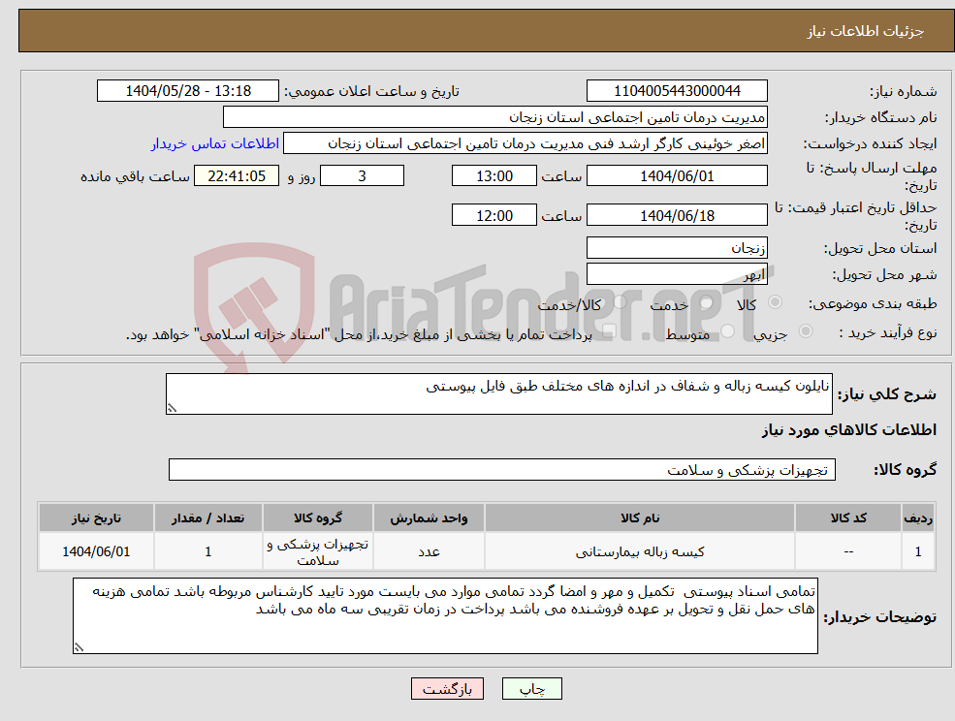Click the بازگشت button
Viewport: 955px width, 721px height.
[x=446, y=688]
